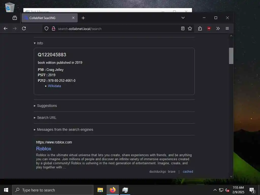Switch to Task Manager in the taskbar
The width and height of the screenshot is (260, 195).
[x=125, y=190]
